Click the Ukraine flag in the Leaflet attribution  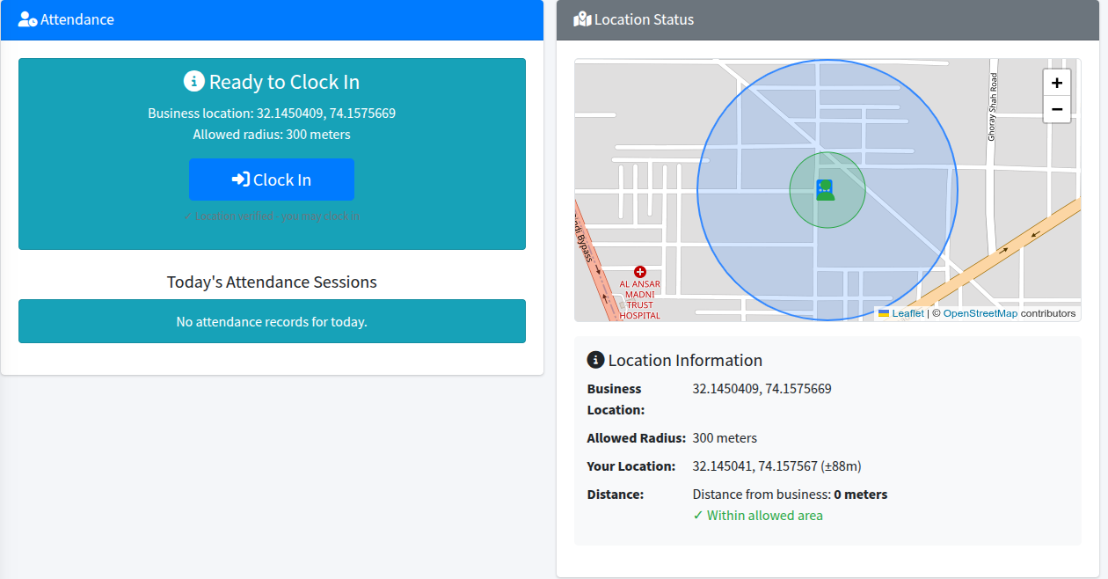[883, 312]
